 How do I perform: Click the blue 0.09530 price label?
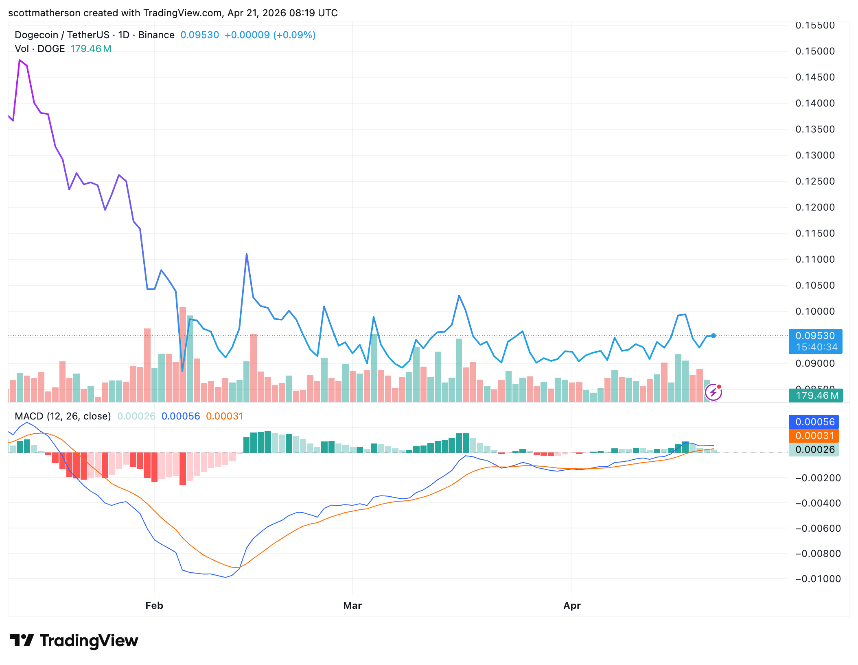(x=815, y=336)
